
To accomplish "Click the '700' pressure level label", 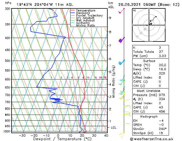I will [8, 95].
